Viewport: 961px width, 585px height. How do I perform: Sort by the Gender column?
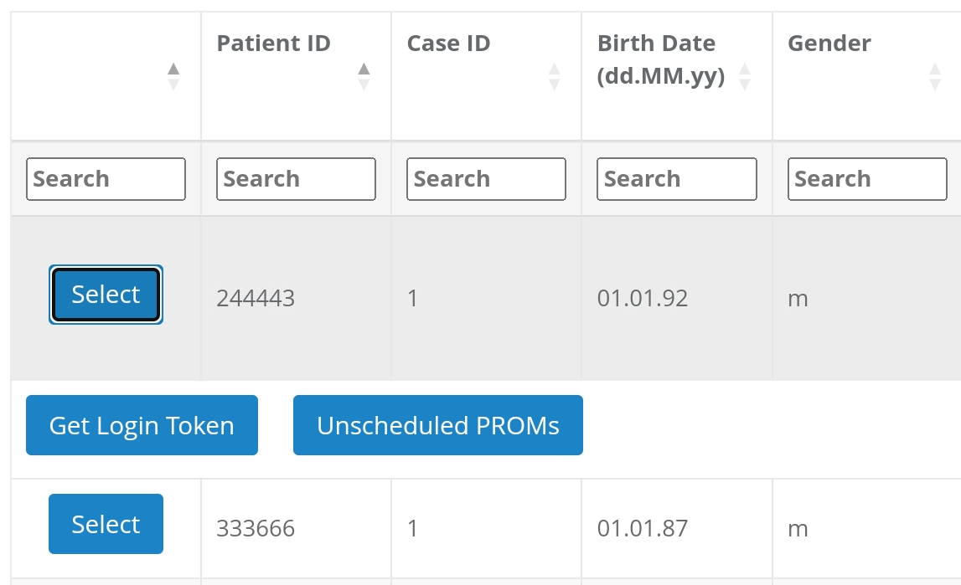point(935,76)
